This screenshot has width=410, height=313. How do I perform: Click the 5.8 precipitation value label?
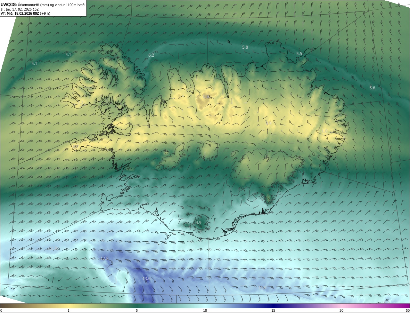(x=245, y=47)
